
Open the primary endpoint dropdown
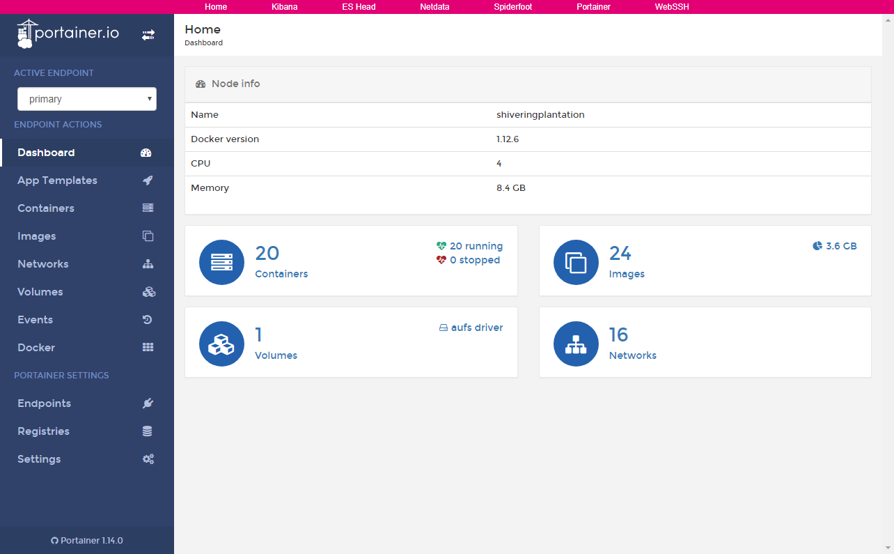click(87, 99)
